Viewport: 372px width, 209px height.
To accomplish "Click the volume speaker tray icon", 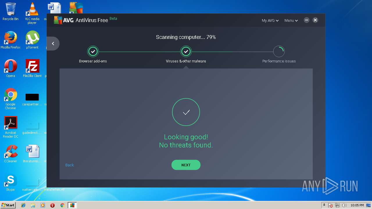I will [x=344, y=205].
